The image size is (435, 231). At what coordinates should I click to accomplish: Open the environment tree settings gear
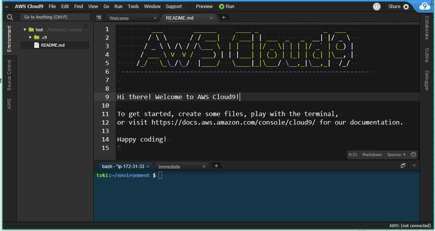86,26
